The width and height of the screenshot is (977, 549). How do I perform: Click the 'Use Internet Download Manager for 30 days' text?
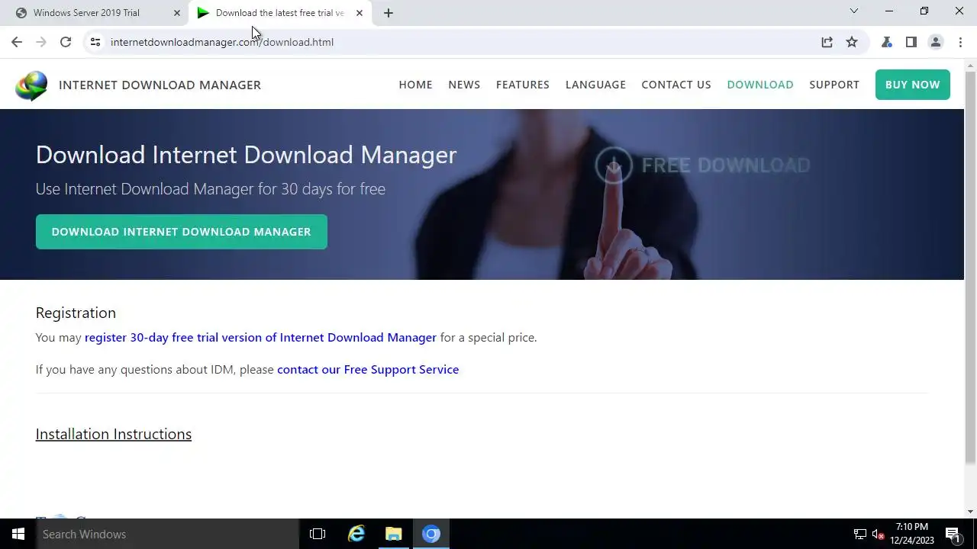(211, 189)
